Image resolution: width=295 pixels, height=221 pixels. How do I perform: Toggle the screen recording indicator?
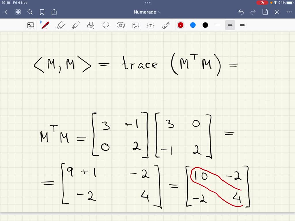point(262,3)
